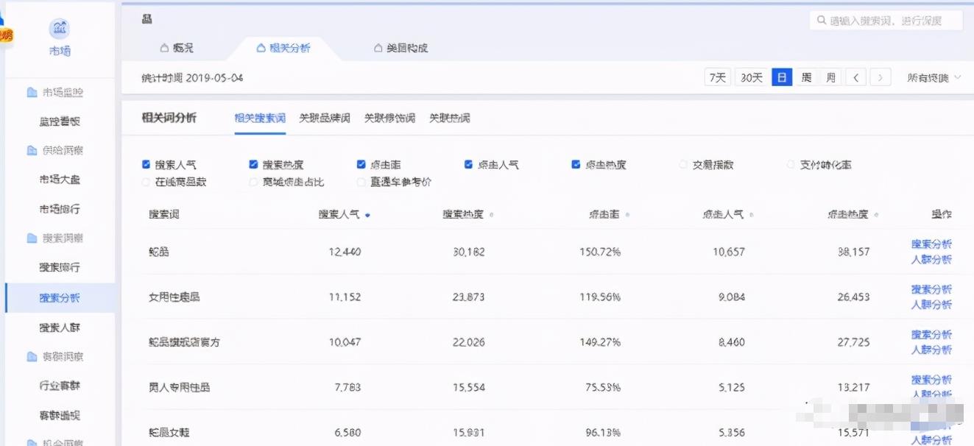Open 行业客群 in the sidebar

click(x=60, y=386)
